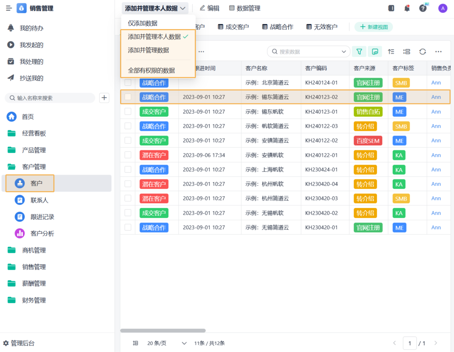The height and width of the screenshot is (352, 454).
Task: Click the 新建视图 button
Action: point(373,27)
